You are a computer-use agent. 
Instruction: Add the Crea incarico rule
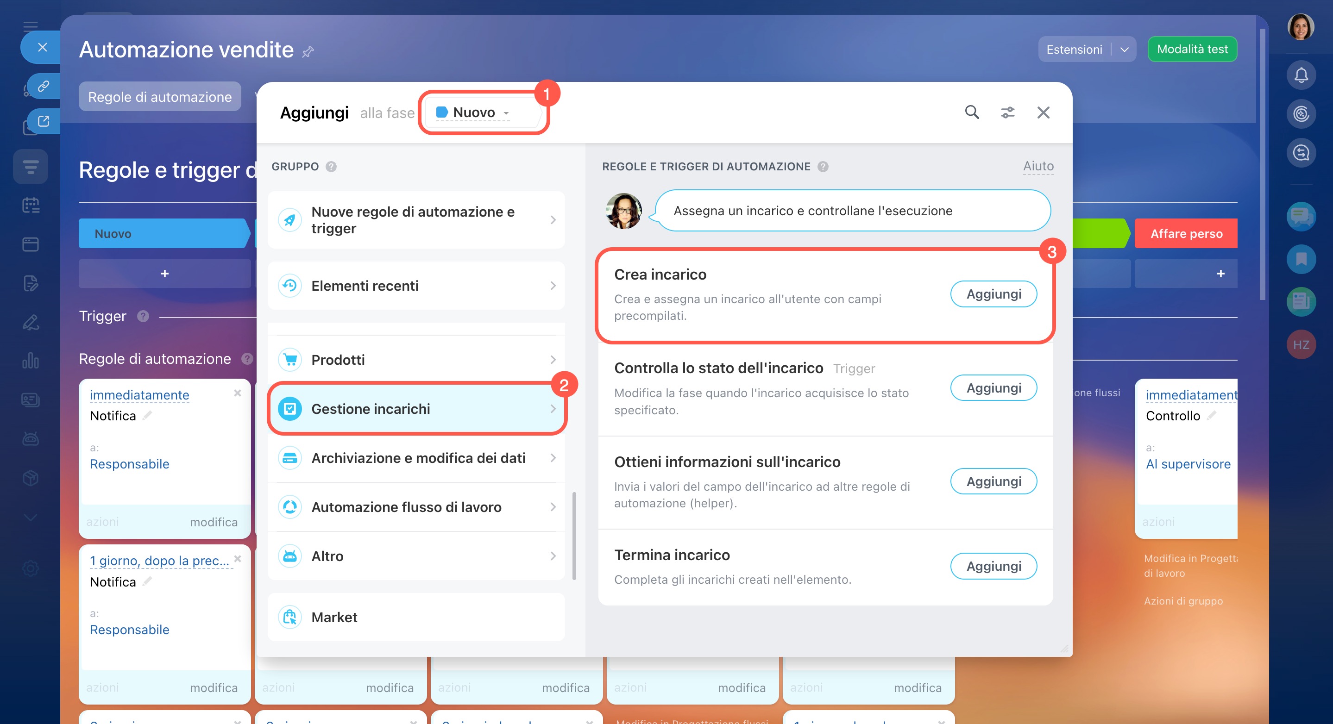point(993,294)
